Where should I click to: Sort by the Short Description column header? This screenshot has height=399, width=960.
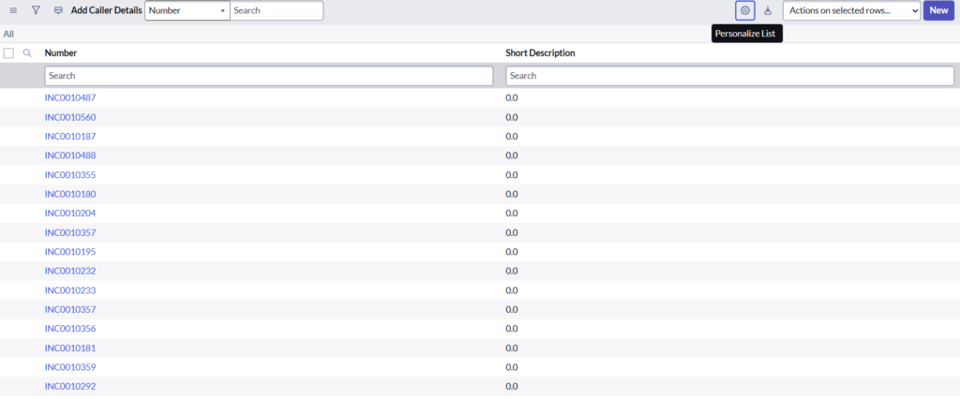540,53
